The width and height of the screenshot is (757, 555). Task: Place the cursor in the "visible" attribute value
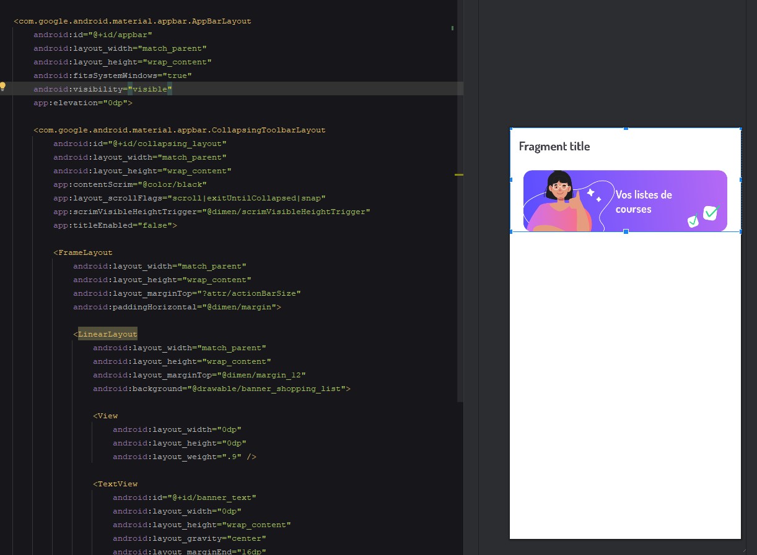(x=150, y=90)
